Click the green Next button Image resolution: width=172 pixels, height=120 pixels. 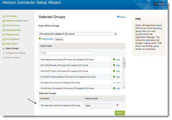120,113
